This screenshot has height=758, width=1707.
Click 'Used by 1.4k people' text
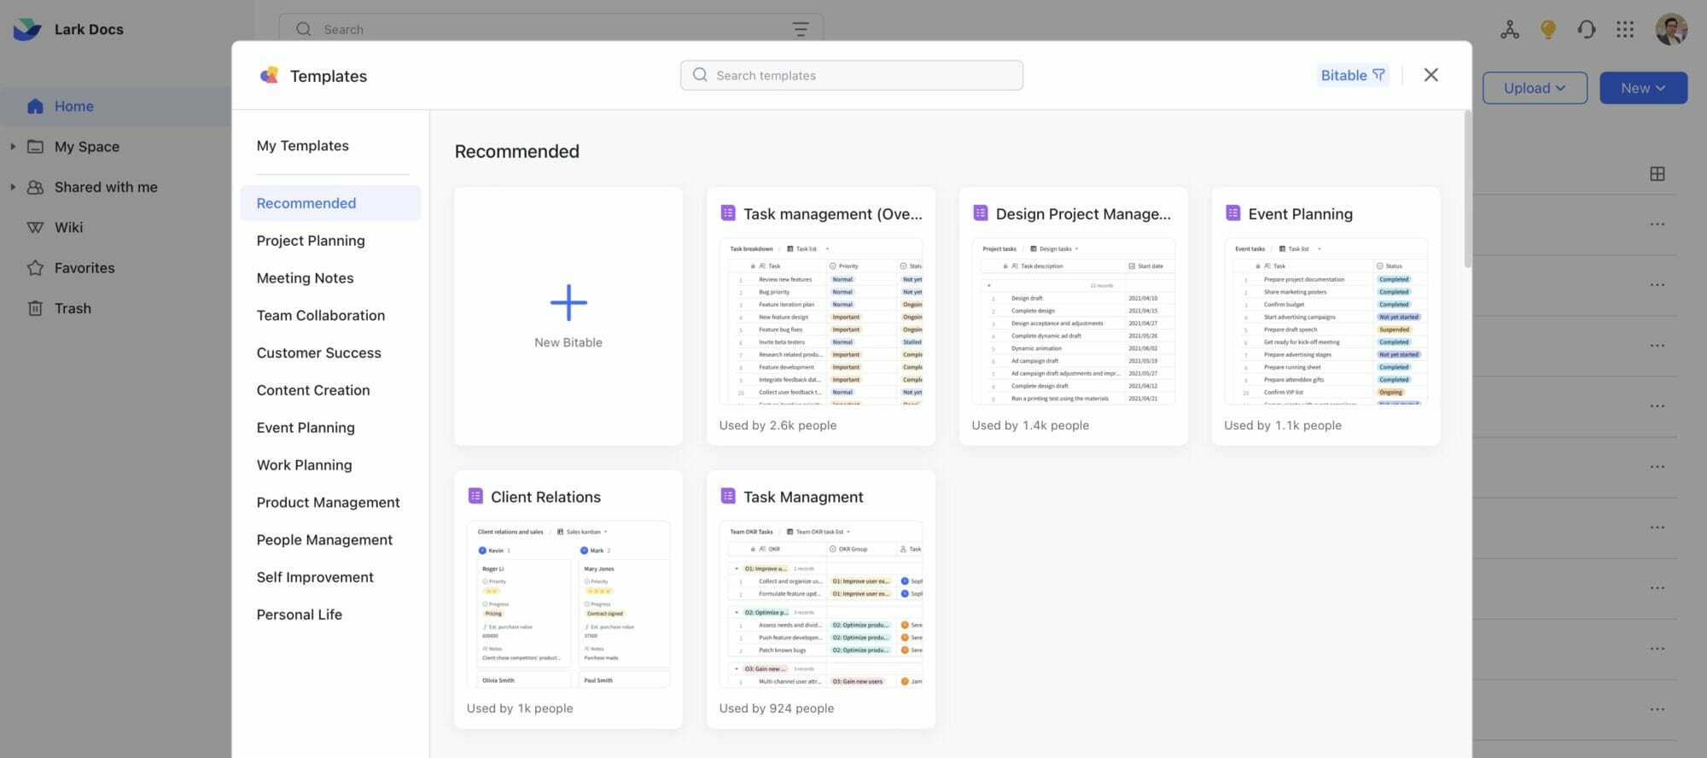click(1030, 425)
